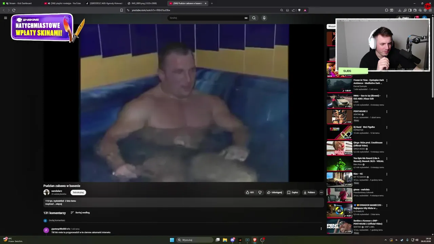Click Zapisz to save the video

pyautogui.click(x=292, y=192)
